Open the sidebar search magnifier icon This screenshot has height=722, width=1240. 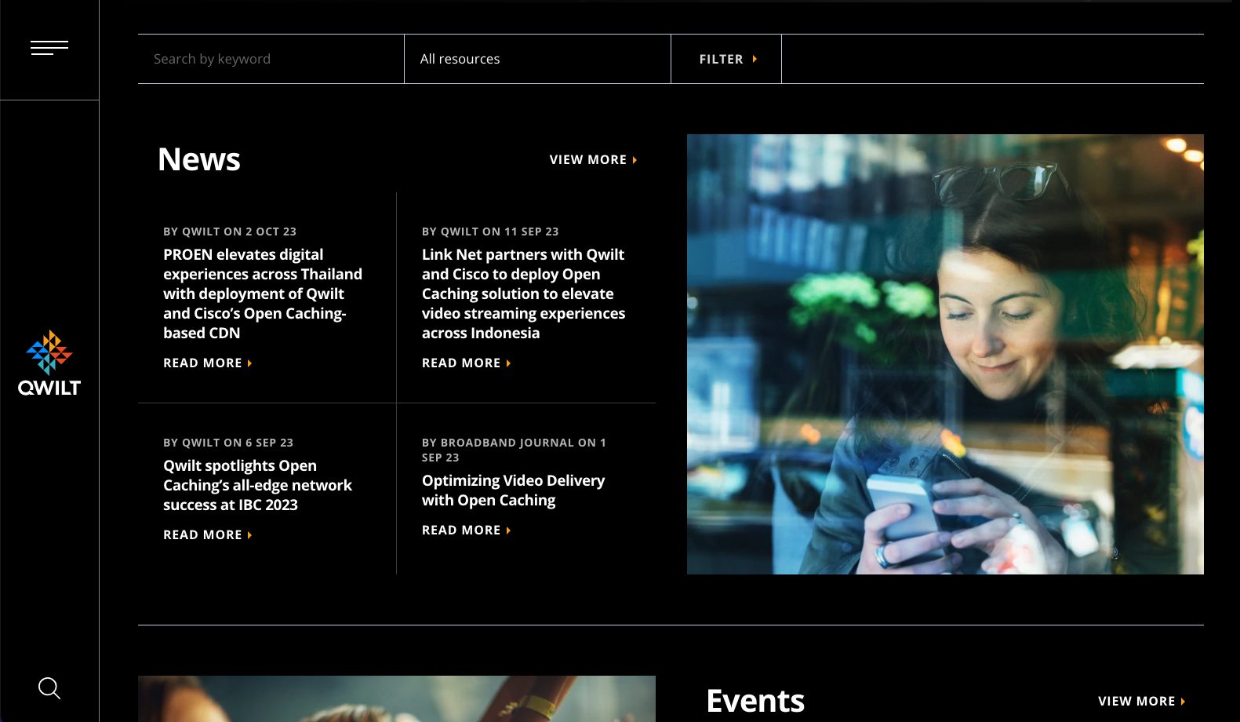point(49,688)
